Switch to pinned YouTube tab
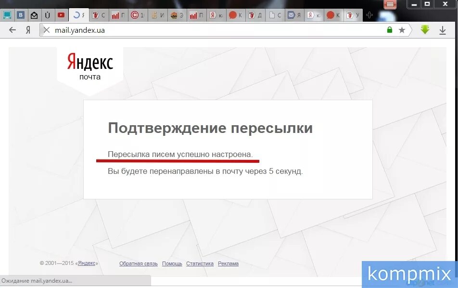Image resolution: width=458 pixels, height=288 pixels. point(61,15)
